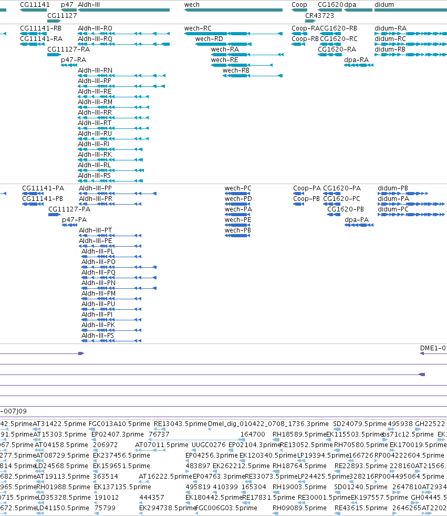This screenshot has width=447, height=516.
Task: Click the Coop gene label
Action: pos(299,5)
